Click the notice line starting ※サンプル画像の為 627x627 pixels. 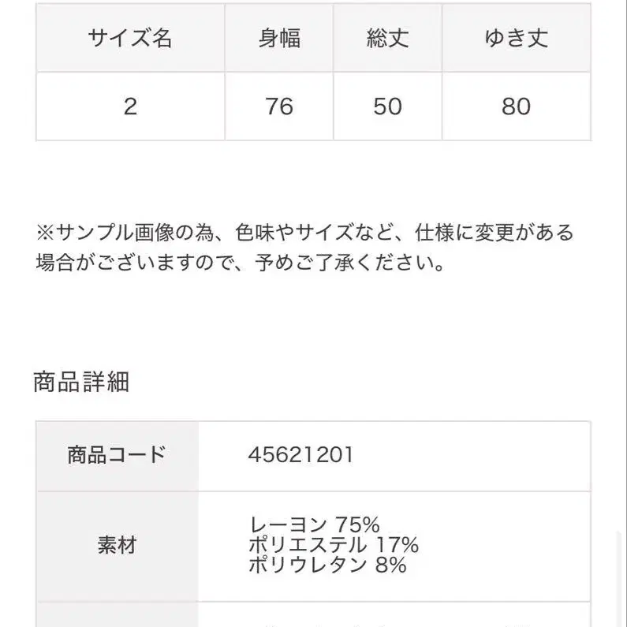click(304, 233)
